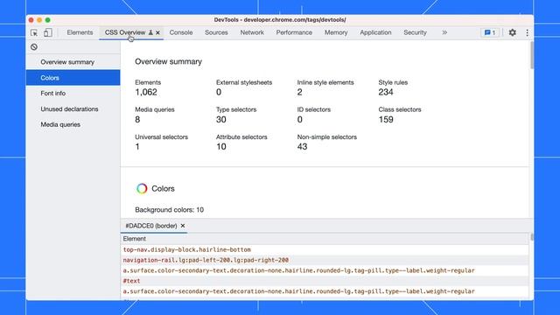Open the Application tab
Viewport: 560px width, 315px height.
click(x=375, y=32)
